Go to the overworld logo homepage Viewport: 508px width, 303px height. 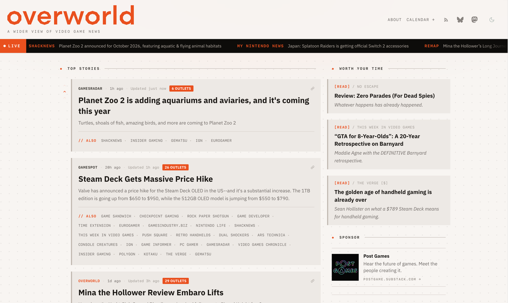71,15
